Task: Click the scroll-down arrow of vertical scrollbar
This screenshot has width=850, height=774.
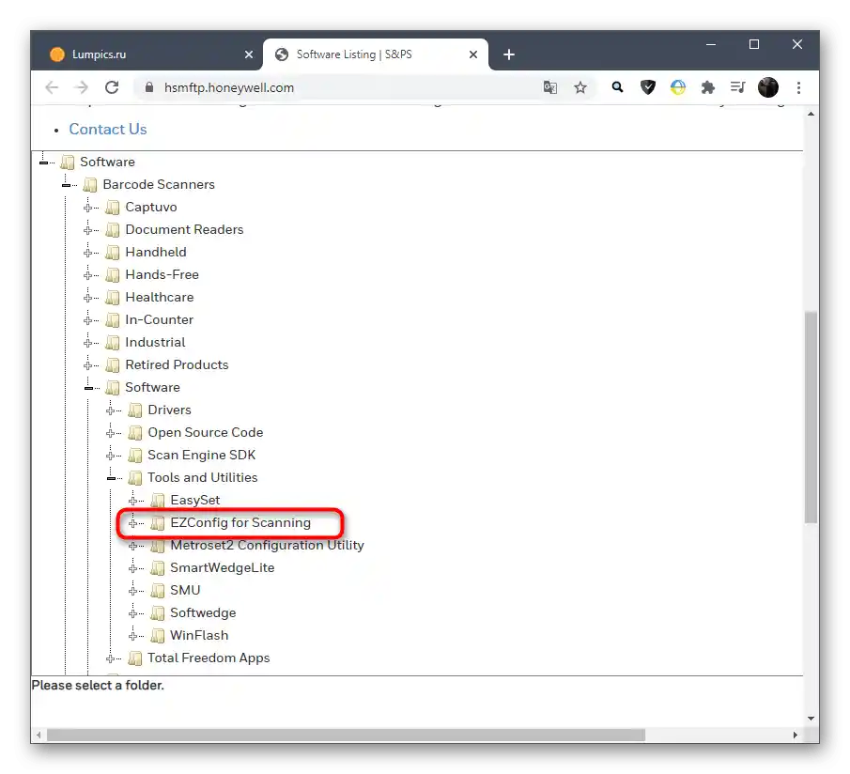Action: tap(811, 719)
